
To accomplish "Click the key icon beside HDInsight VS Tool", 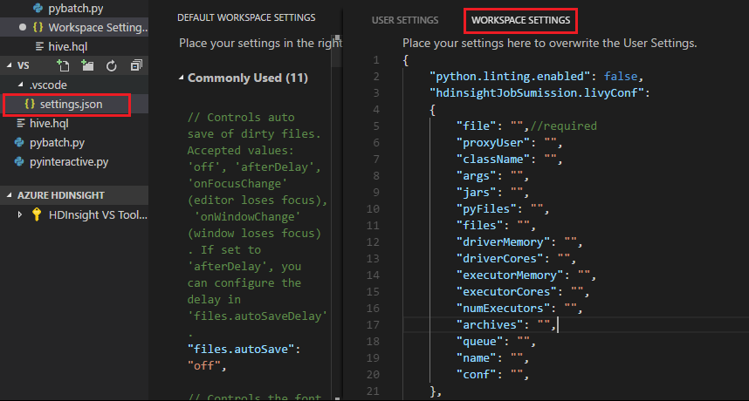I will tap(37, 214).
